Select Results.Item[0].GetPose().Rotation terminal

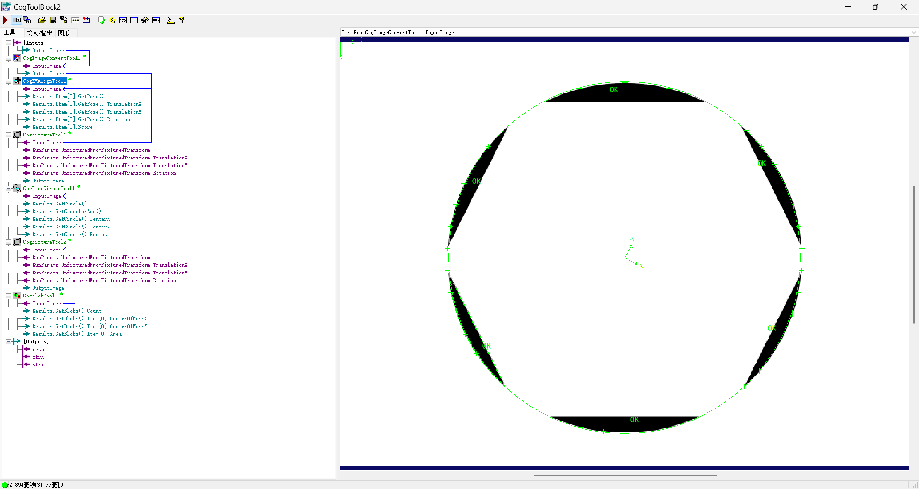[x=81, y=119]
